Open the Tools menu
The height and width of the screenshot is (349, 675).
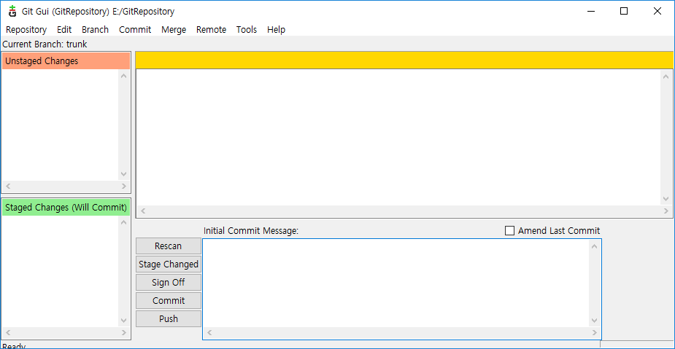pos(247,30)
